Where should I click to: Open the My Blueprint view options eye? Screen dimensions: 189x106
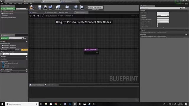26,38
